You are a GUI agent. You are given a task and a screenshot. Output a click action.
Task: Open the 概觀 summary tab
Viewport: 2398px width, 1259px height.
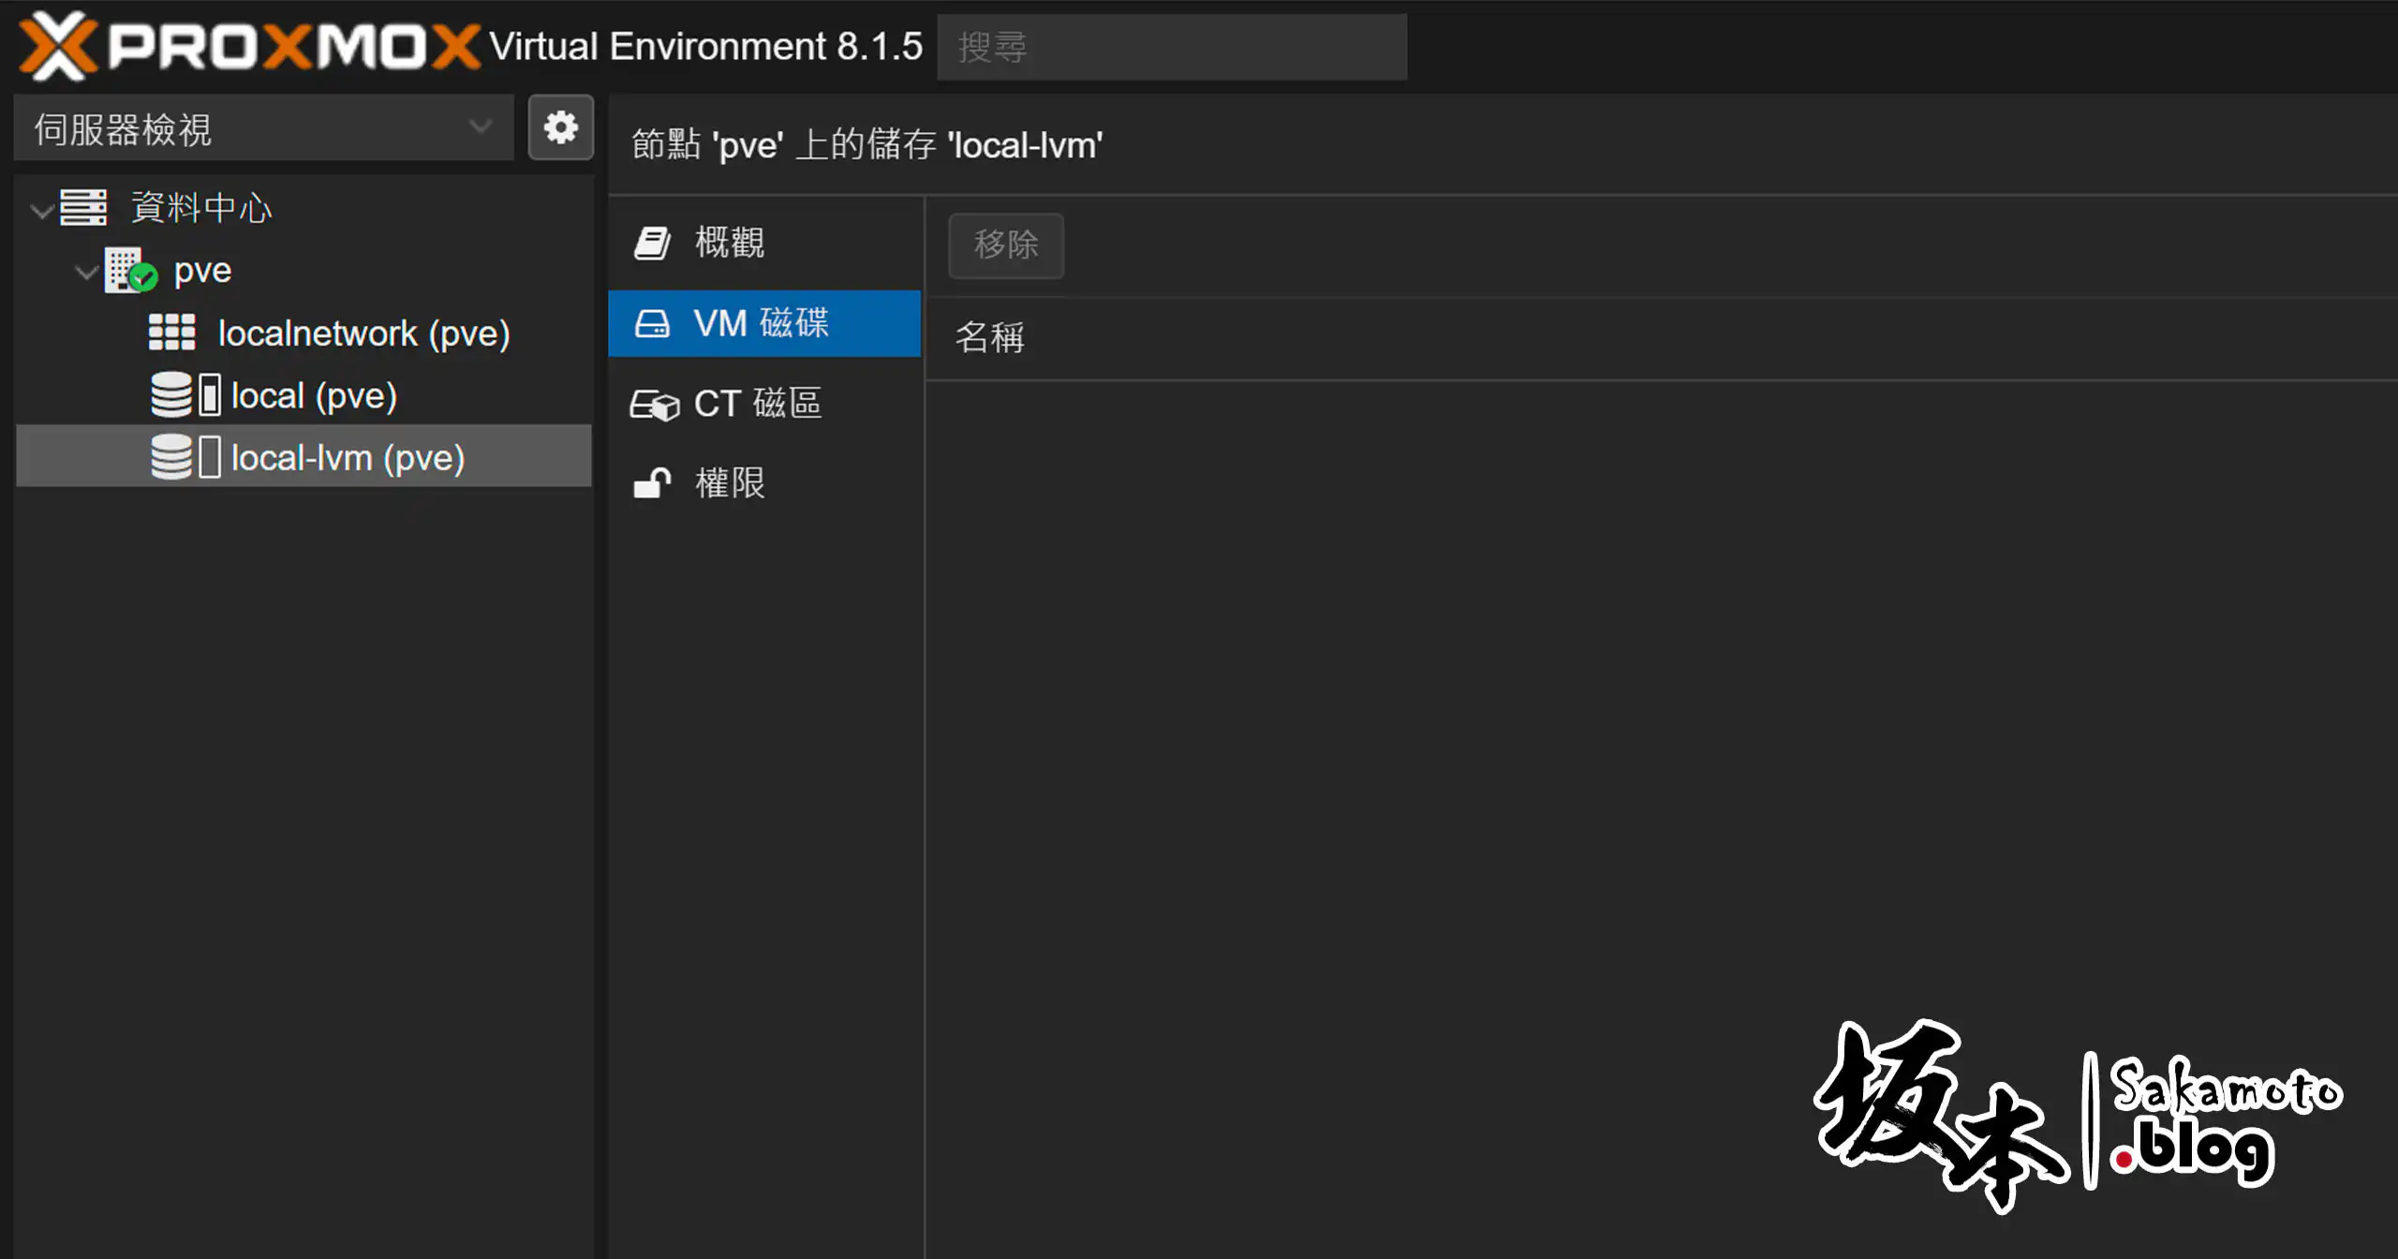click(729, 243)
